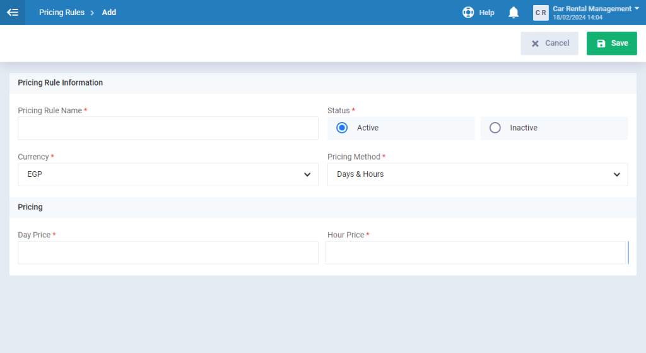Open notifications bell icon
Image resolution: width=646 pixels, height=353 pixels.
[x=514, y=13]
